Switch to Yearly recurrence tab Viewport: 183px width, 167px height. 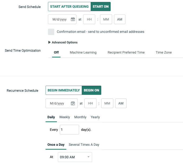[x=95, y=117]
